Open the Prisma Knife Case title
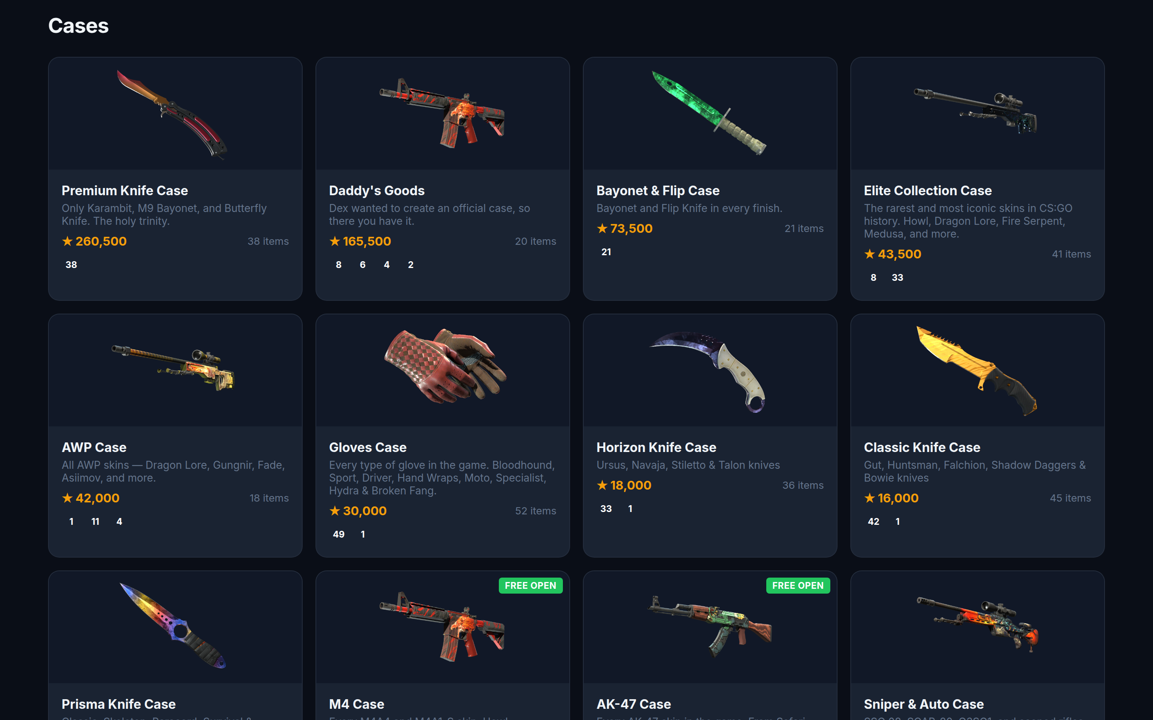This screenshot has width=1153, height=720. click(x=119, y=704)
